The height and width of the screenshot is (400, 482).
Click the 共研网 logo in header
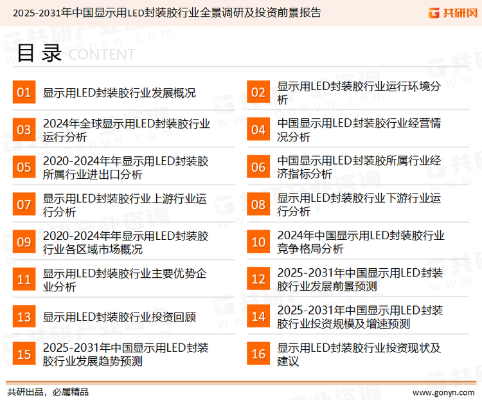click(x=453, y=13)
